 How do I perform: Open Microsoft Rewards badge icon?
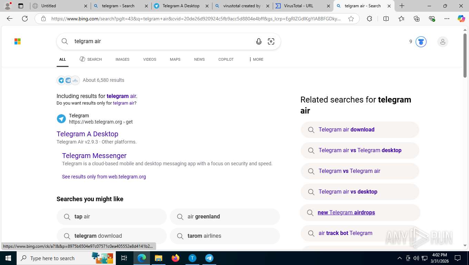(421, 42)
